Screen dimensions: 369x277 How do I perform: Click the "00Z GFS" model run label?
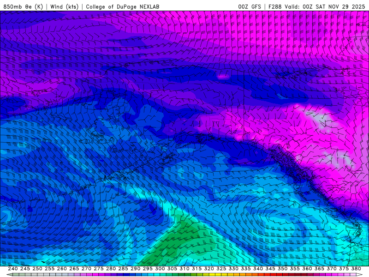click(x=250, y=6)
